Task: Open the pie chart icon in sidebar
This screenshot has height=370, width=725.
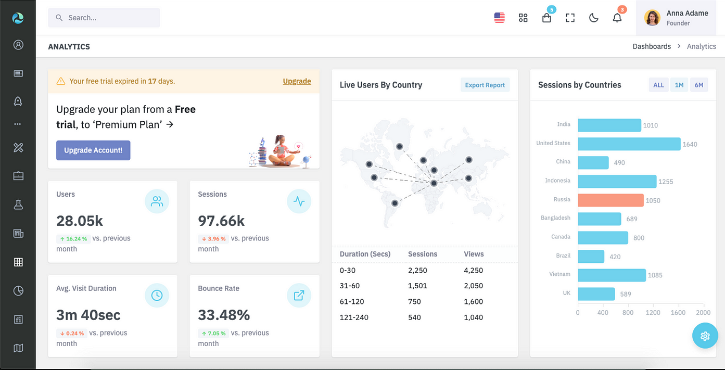Action: (x=18, y=291)
